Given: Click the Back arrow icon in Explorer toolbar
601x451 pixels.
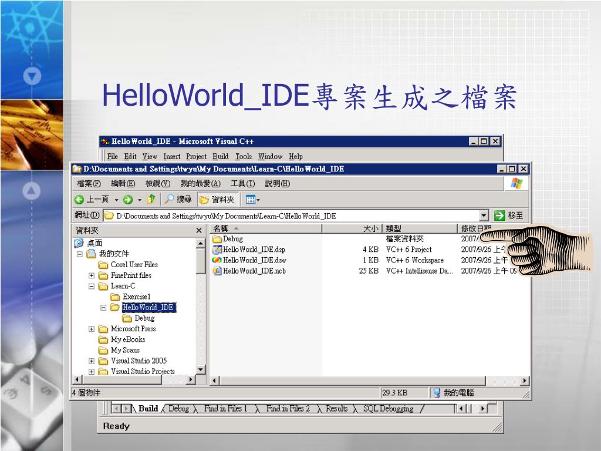Looking at the screenshot, I should click(x=79, y=200).
